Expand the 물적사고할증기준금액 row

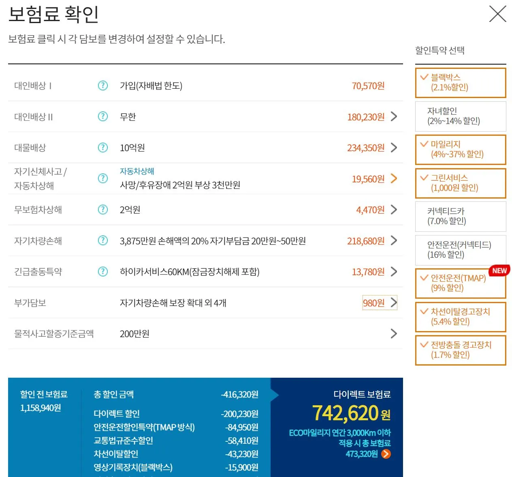pos(393,334)
